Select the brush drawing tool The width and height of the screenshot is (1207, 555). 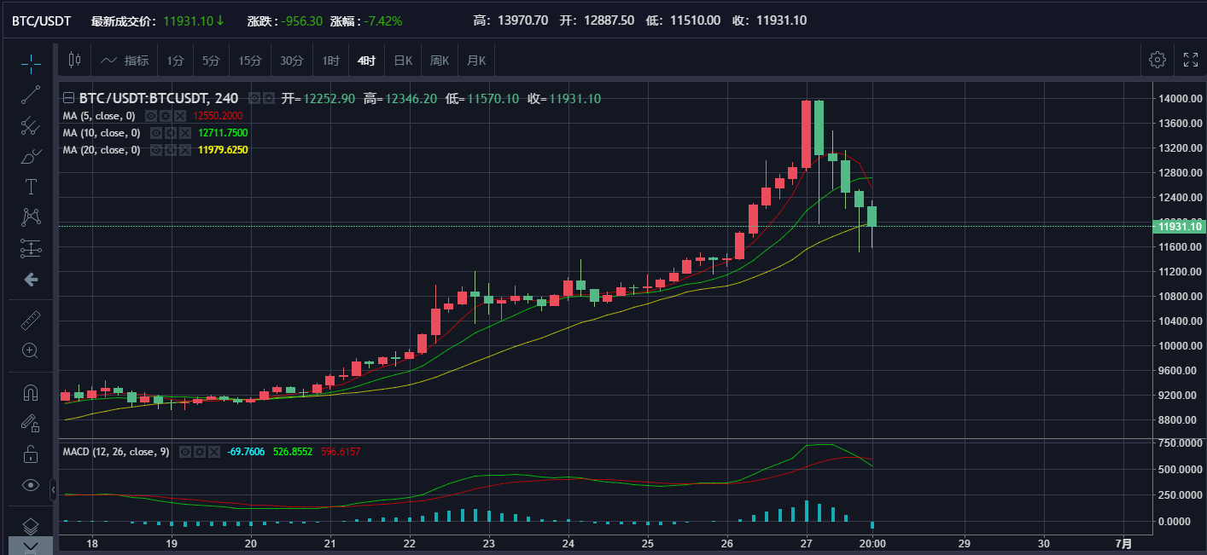(31, 156)
